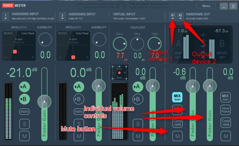The width and height of the screenshot is (239, 146).
Task: Click Audibility knob of Hardware Input 1
Action: click(x=45, y=39)
